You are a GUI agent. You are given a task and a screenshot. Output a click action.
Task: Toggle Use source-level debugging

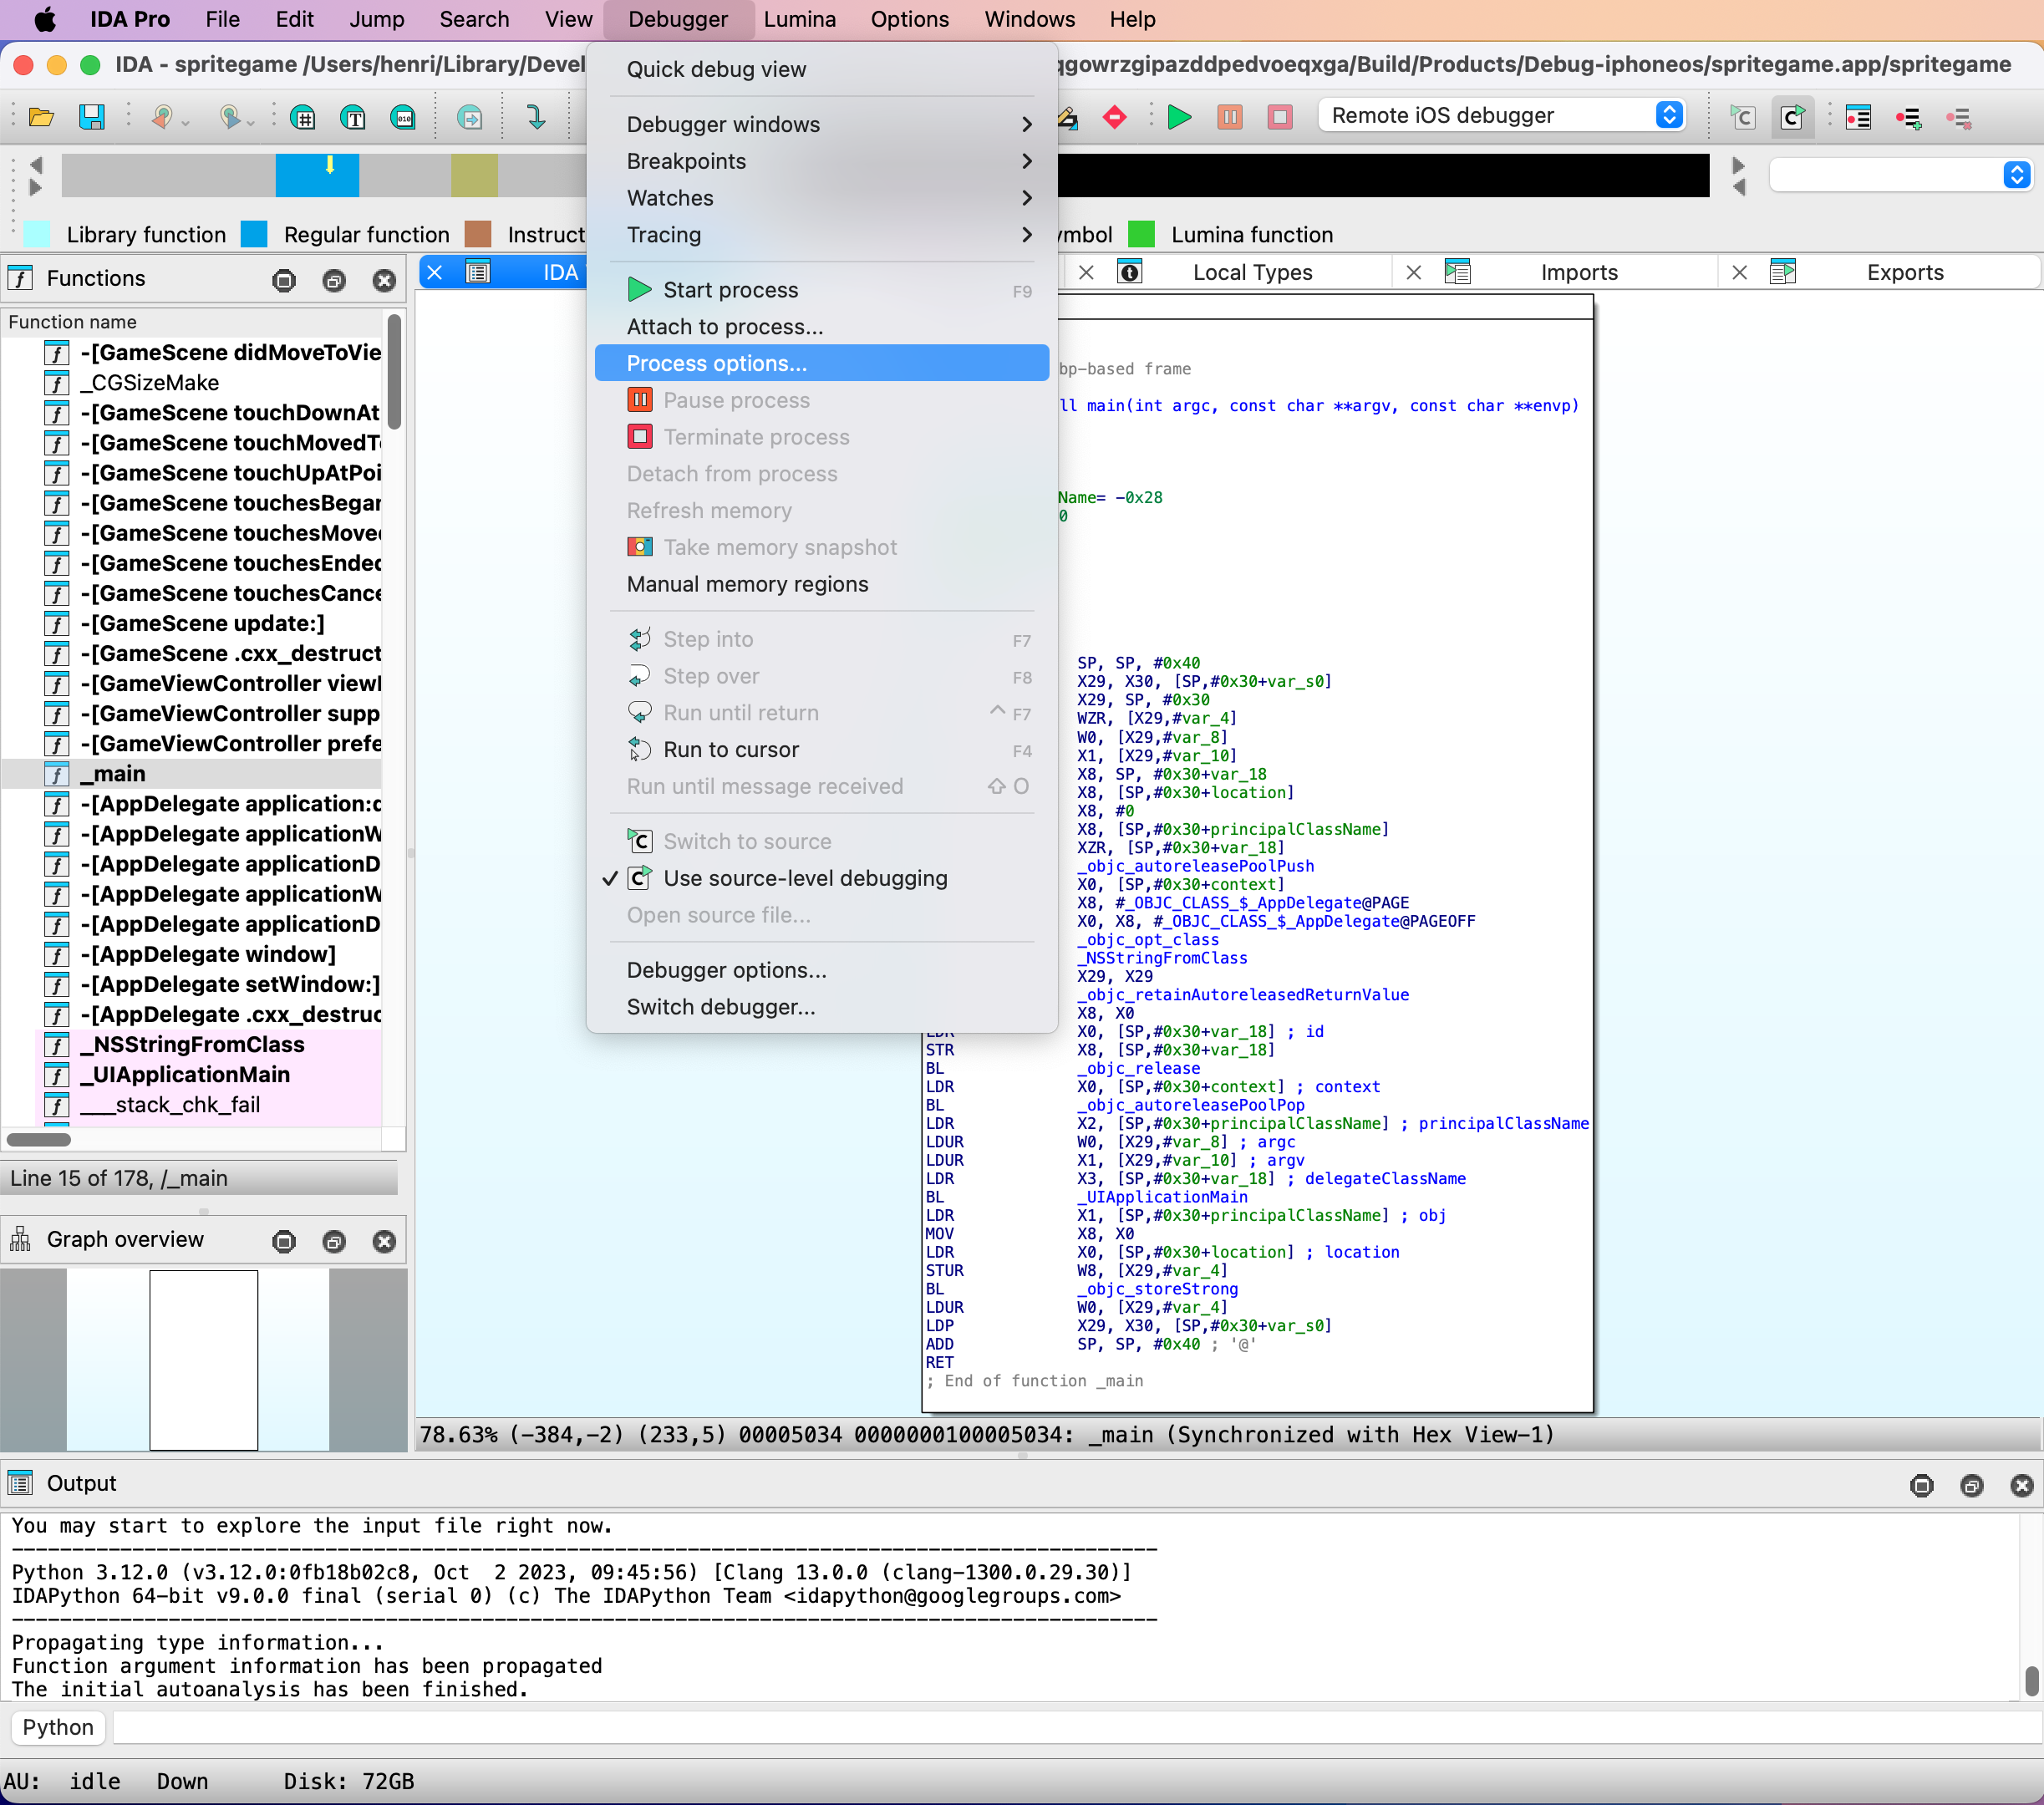(806, 878)
